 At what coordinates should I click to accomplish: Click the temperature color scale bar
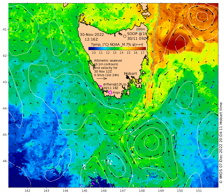tap(117, 48)
